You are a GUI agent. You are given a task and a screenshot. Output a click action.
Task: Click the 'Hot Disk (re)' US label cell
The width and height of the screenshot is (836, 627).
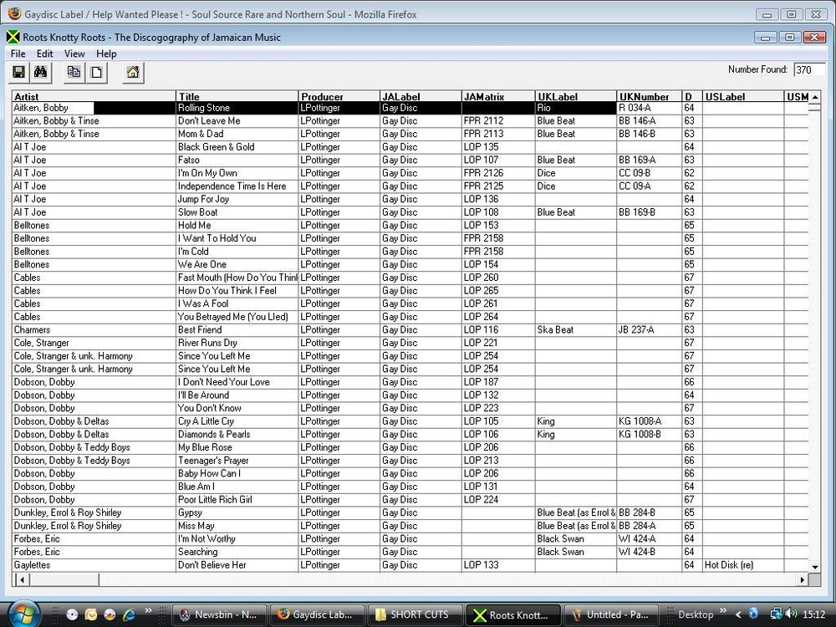[x=743, y=565]
